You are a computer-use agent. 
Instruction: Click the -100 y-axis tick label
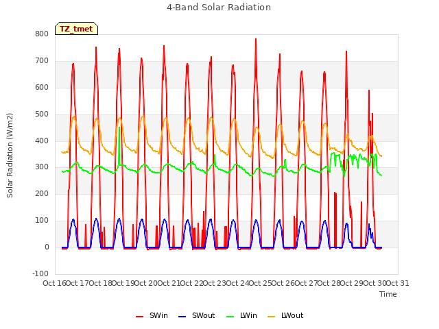tap(40, 273)
